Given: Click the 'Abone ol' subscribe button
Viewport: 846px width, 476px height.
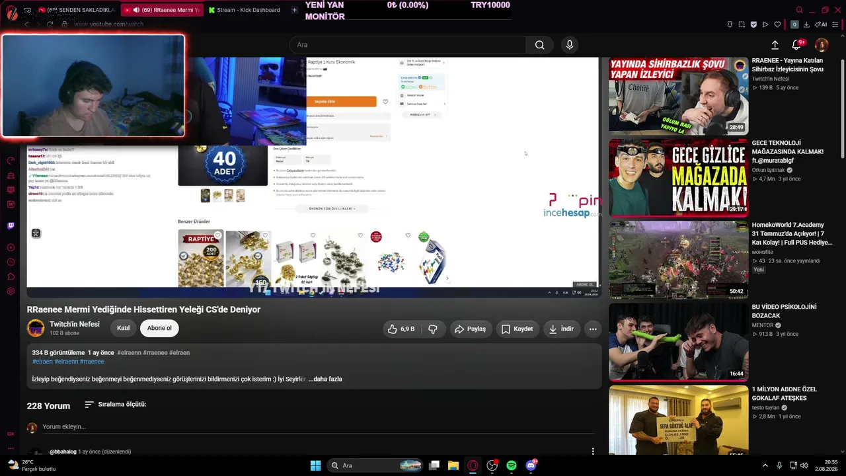Looking at the screenshot, I should (159, 328).
